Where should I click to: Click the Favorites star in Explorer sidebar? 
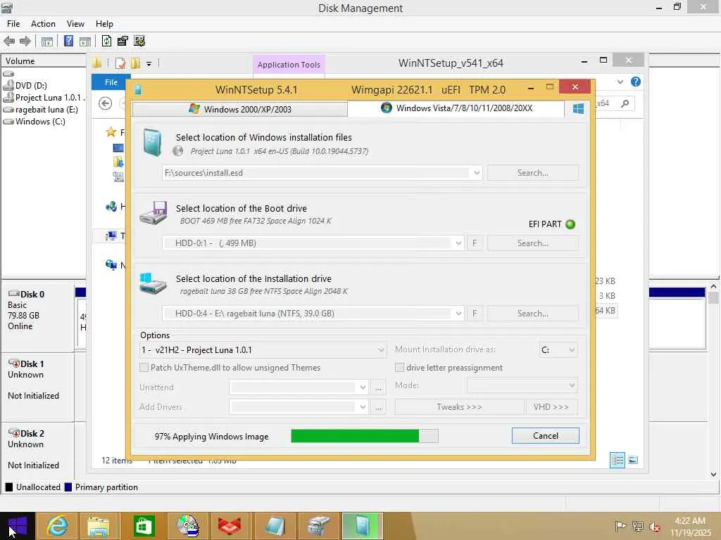[x=111, y=132]
